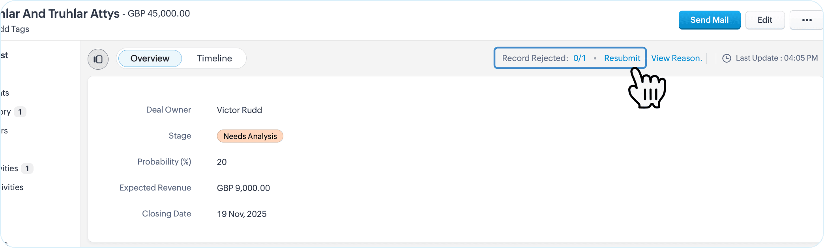Click the sidebar count badge beside 'ory'
This screenshot has height=248, width=824.
tap(20, 112)
